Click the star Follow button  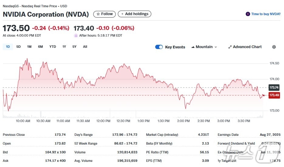[104, 14]
